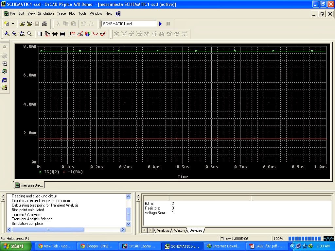335x251 pixels.
Task: Click the Cut scissors icon
Action: (58, 24)
